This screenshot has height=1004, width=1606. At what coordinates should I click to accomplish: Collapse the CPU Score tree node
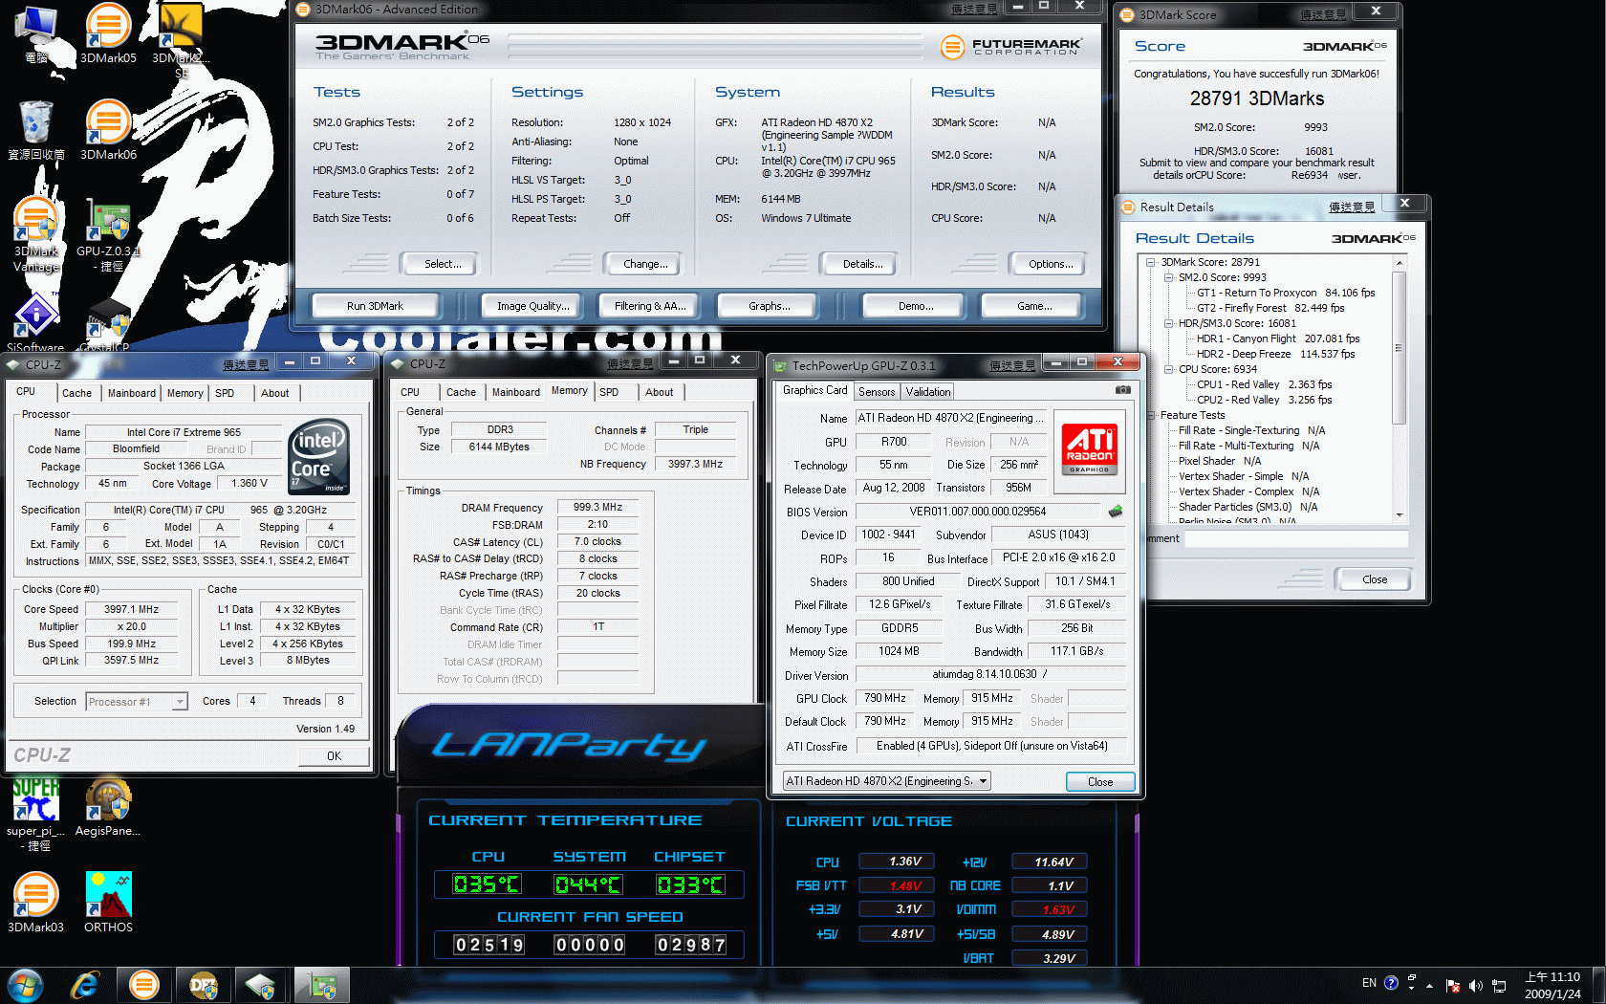pos(1168,369)
